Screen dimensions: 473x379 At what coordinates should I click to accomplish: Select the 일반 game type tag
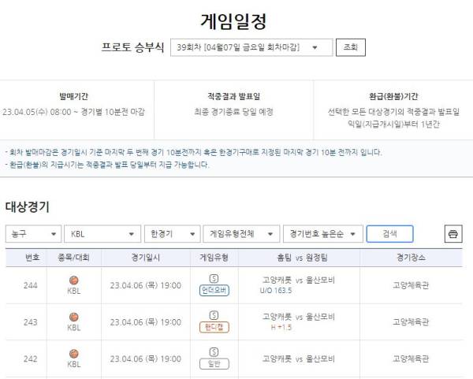pos(214,364)
